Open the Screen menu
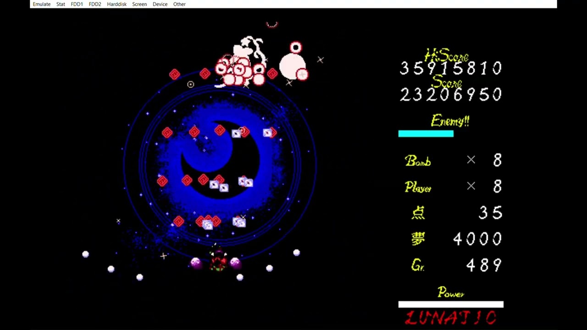The height and width of the screenshot is (330, 587). 139,4
